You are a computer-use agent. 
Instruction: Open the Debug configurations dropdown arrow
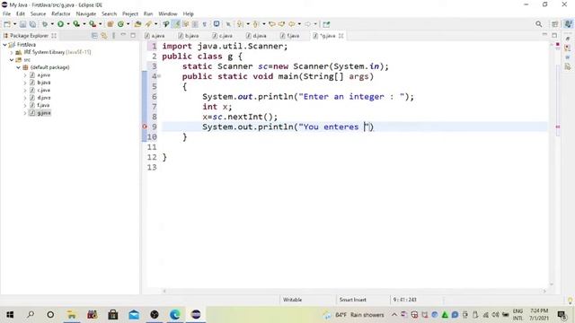click(x=52, y=24)
